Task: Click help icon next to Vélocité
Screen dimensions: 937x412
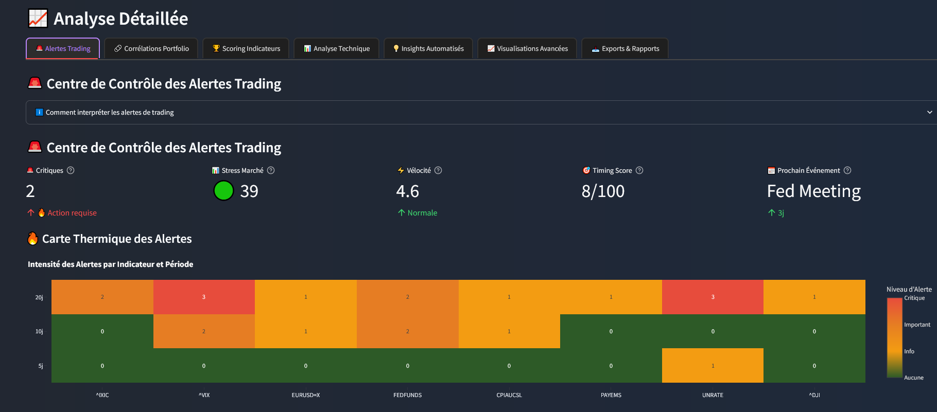Action: (438, 170)
